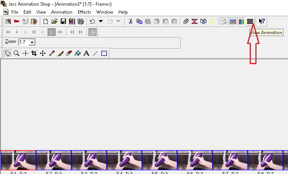Open the Banner Wizard
Viewport: 288px width, 174px height.
[x=17, y=22]
